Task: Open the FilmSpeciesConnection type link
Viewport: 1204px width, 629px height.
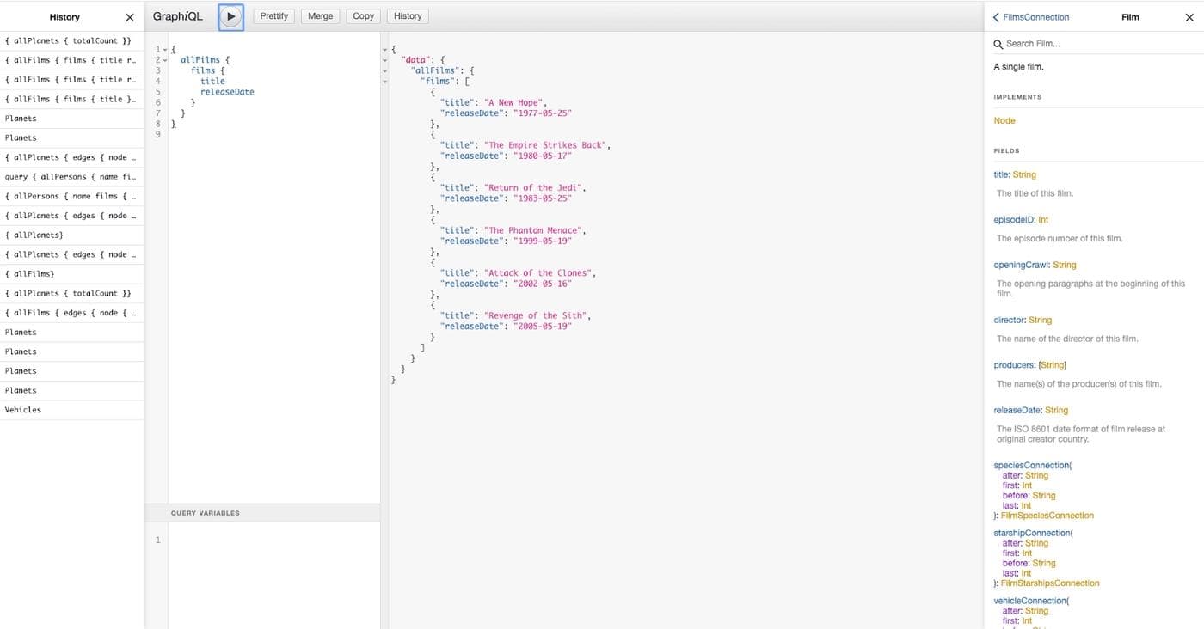Action: click(x=1047, y=516)
